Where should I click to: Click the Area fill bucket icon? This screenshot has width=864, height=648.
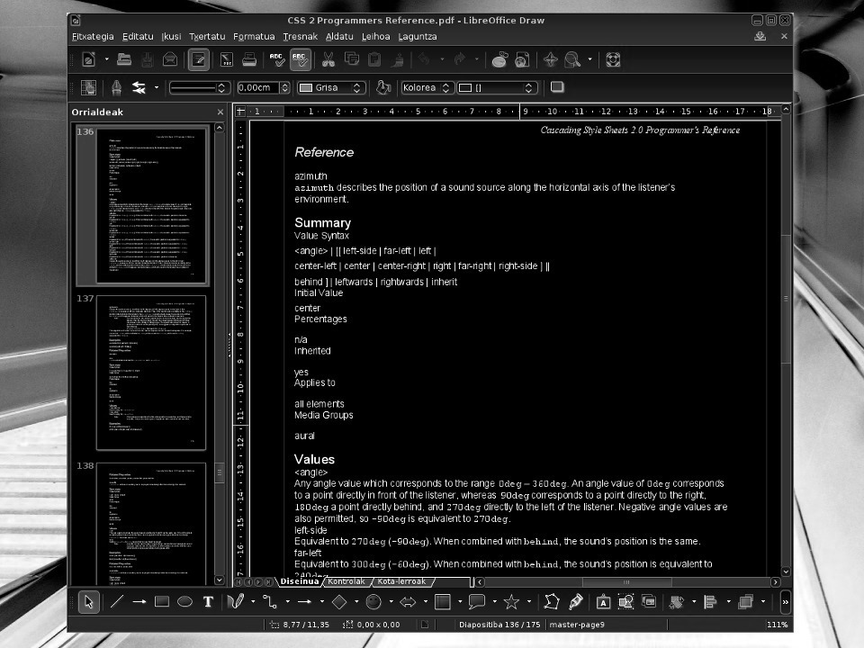point(383,87)
